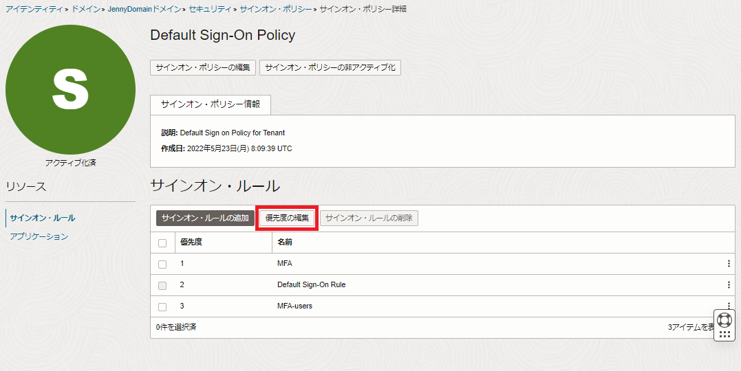This screenshot has height=371, width=741.
Task: Click サインオン・ポリシーの編集 button
Action: (203, 67)
